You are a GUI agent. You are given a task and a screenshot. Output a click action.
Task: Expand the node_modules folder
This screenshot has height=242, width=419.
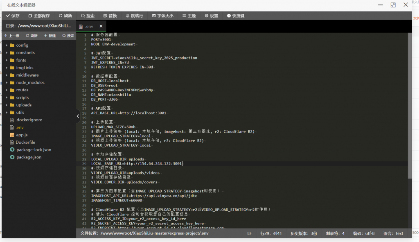30,82
